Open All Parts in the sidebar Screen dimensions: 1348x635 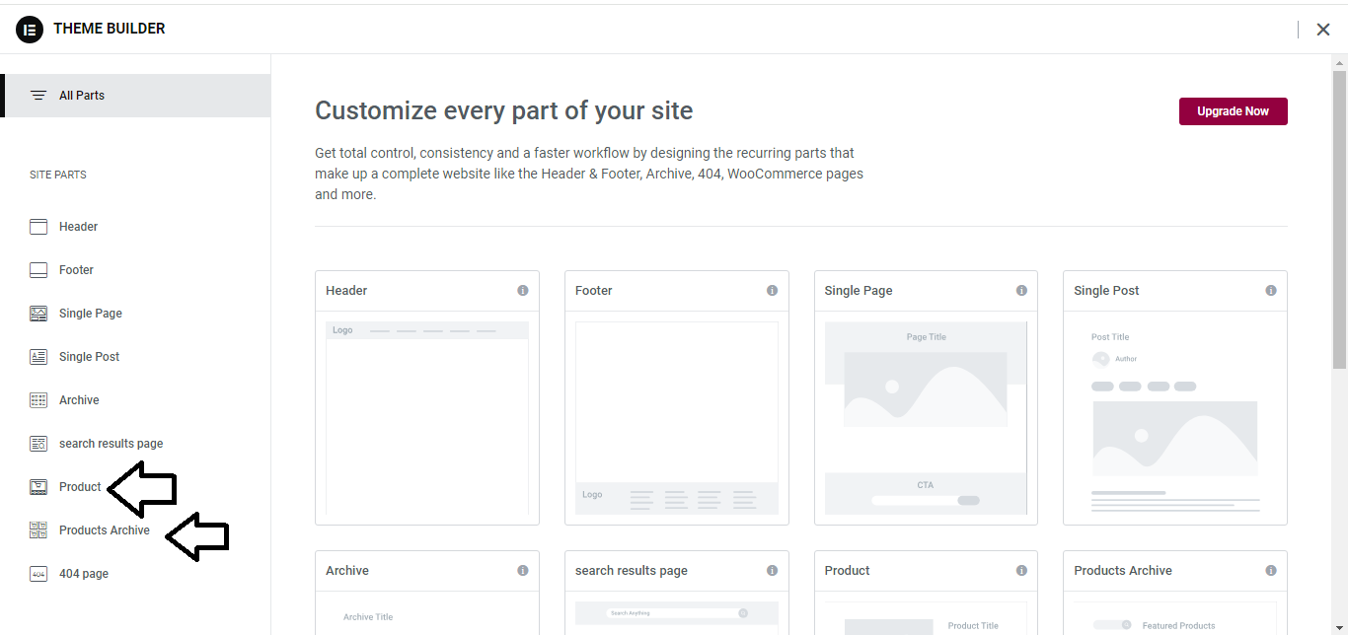(82, 96)
